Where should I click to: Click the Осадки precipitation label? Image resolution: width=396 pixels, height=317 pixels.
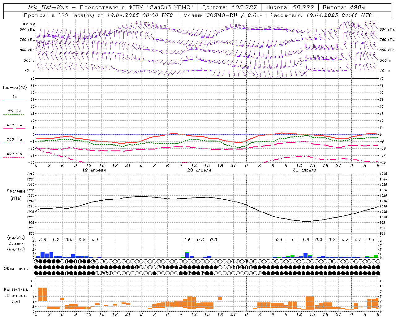click(x=16, y=243)
